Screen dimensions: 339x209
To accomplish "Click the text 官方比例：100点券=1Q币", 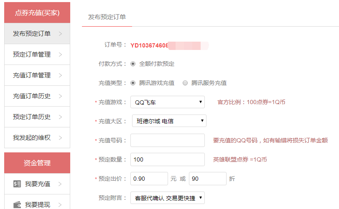I will tap(252, 102).
